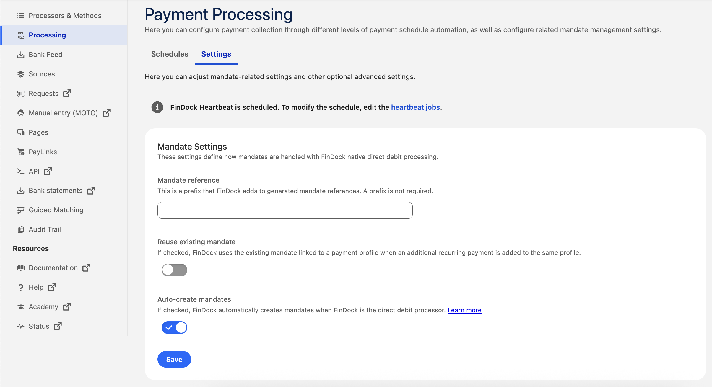Click the PayLinks cart icon
The width and height of the screenshot is (712, 387).
click(x=21, y=152)
